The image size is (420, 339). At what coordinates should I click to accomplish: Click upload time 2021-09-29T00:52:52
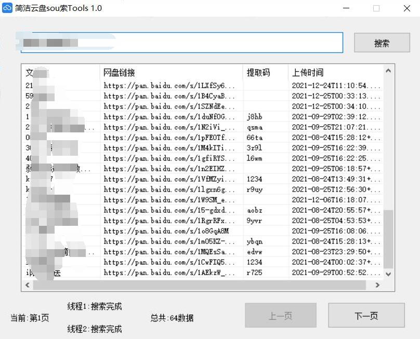coord(336,273)
